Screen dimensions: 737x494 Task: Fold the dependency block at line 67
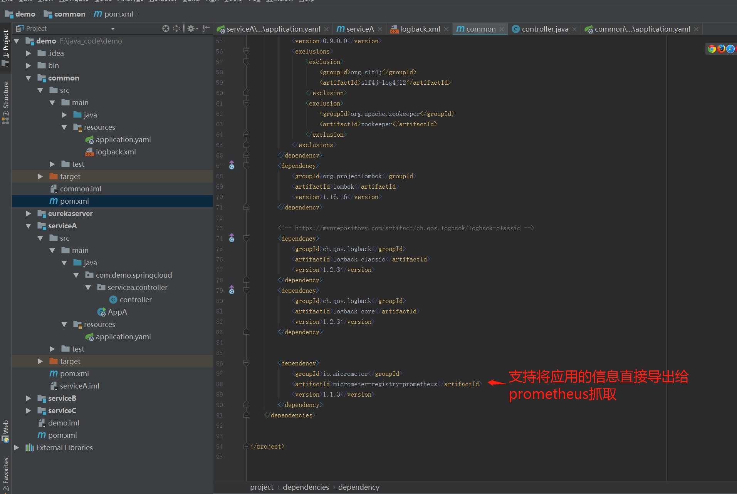tap(246, 165)
